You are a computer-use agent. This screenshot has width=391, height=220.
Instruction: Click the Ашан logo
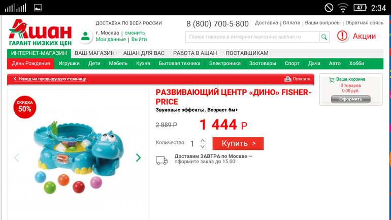coord(40,33)
